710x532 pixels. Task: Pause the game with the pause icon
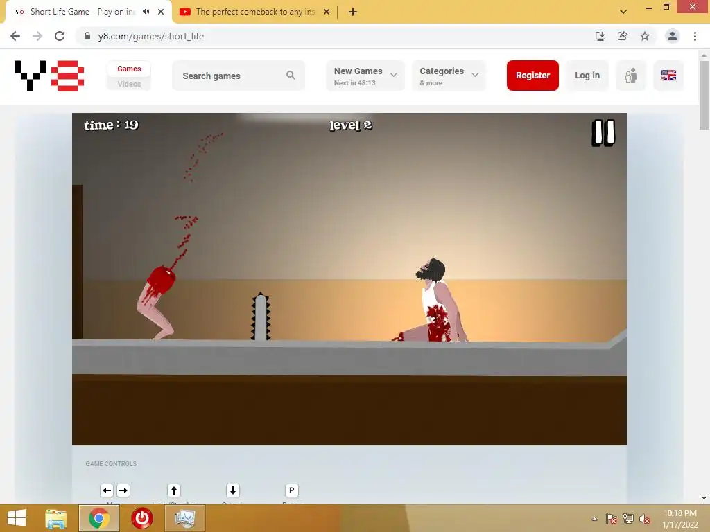pos(603,132)
